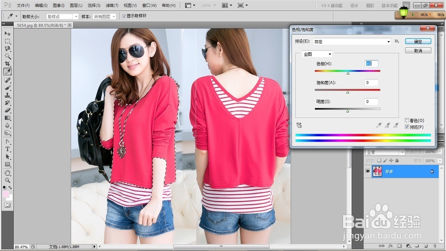Image resolution: width=446 pixels, height=251 pixels.
Task: Switch to 设计 workspace
Action: [354, 5]
